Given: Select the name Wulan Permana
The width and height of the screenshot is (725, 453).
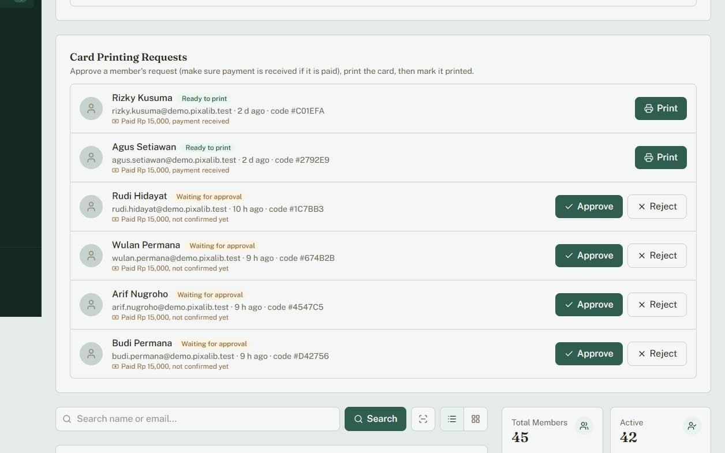Looking at the screenshot, I should coord(146,245).
